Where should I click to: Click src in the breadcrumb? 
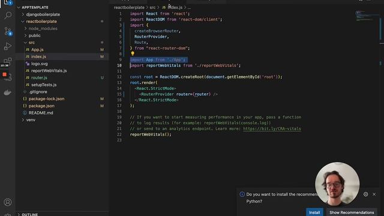[152, 8]
